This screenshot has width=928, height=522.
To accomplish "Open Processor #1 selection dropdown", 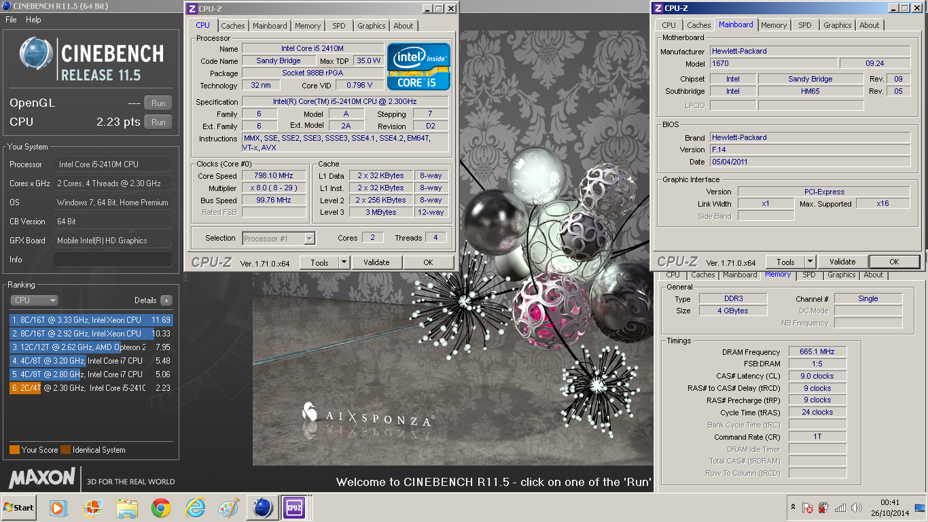I will point(279,238).
